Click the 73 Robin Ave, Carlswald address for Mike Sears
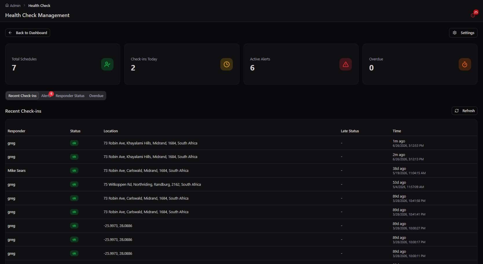Image resolution: width=483 pixels, height=264 pixels. tap(146, 170)
